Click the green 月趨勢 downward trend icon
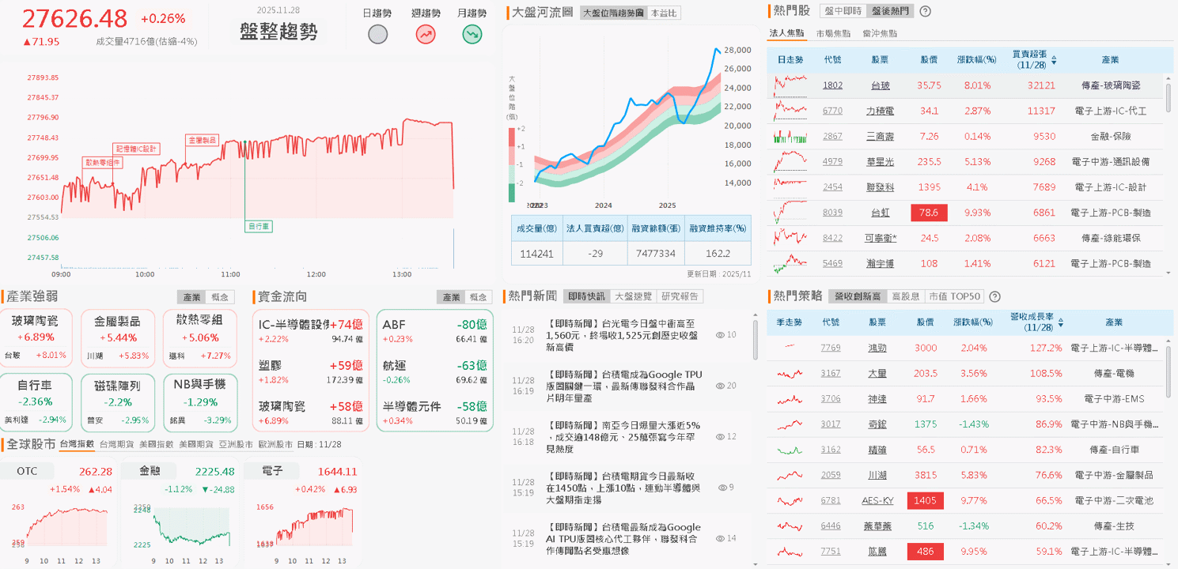 [x=472, y=35]
